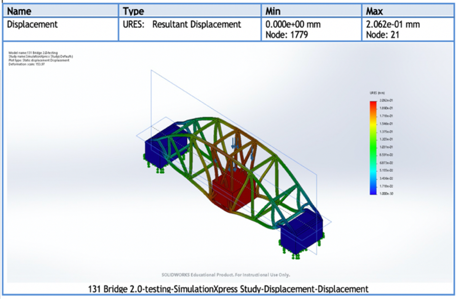457x301 pixels.
Task: Click the Min value 0.000e+00 mm cell
Action: pyautogui.click(x=293, y=24)
